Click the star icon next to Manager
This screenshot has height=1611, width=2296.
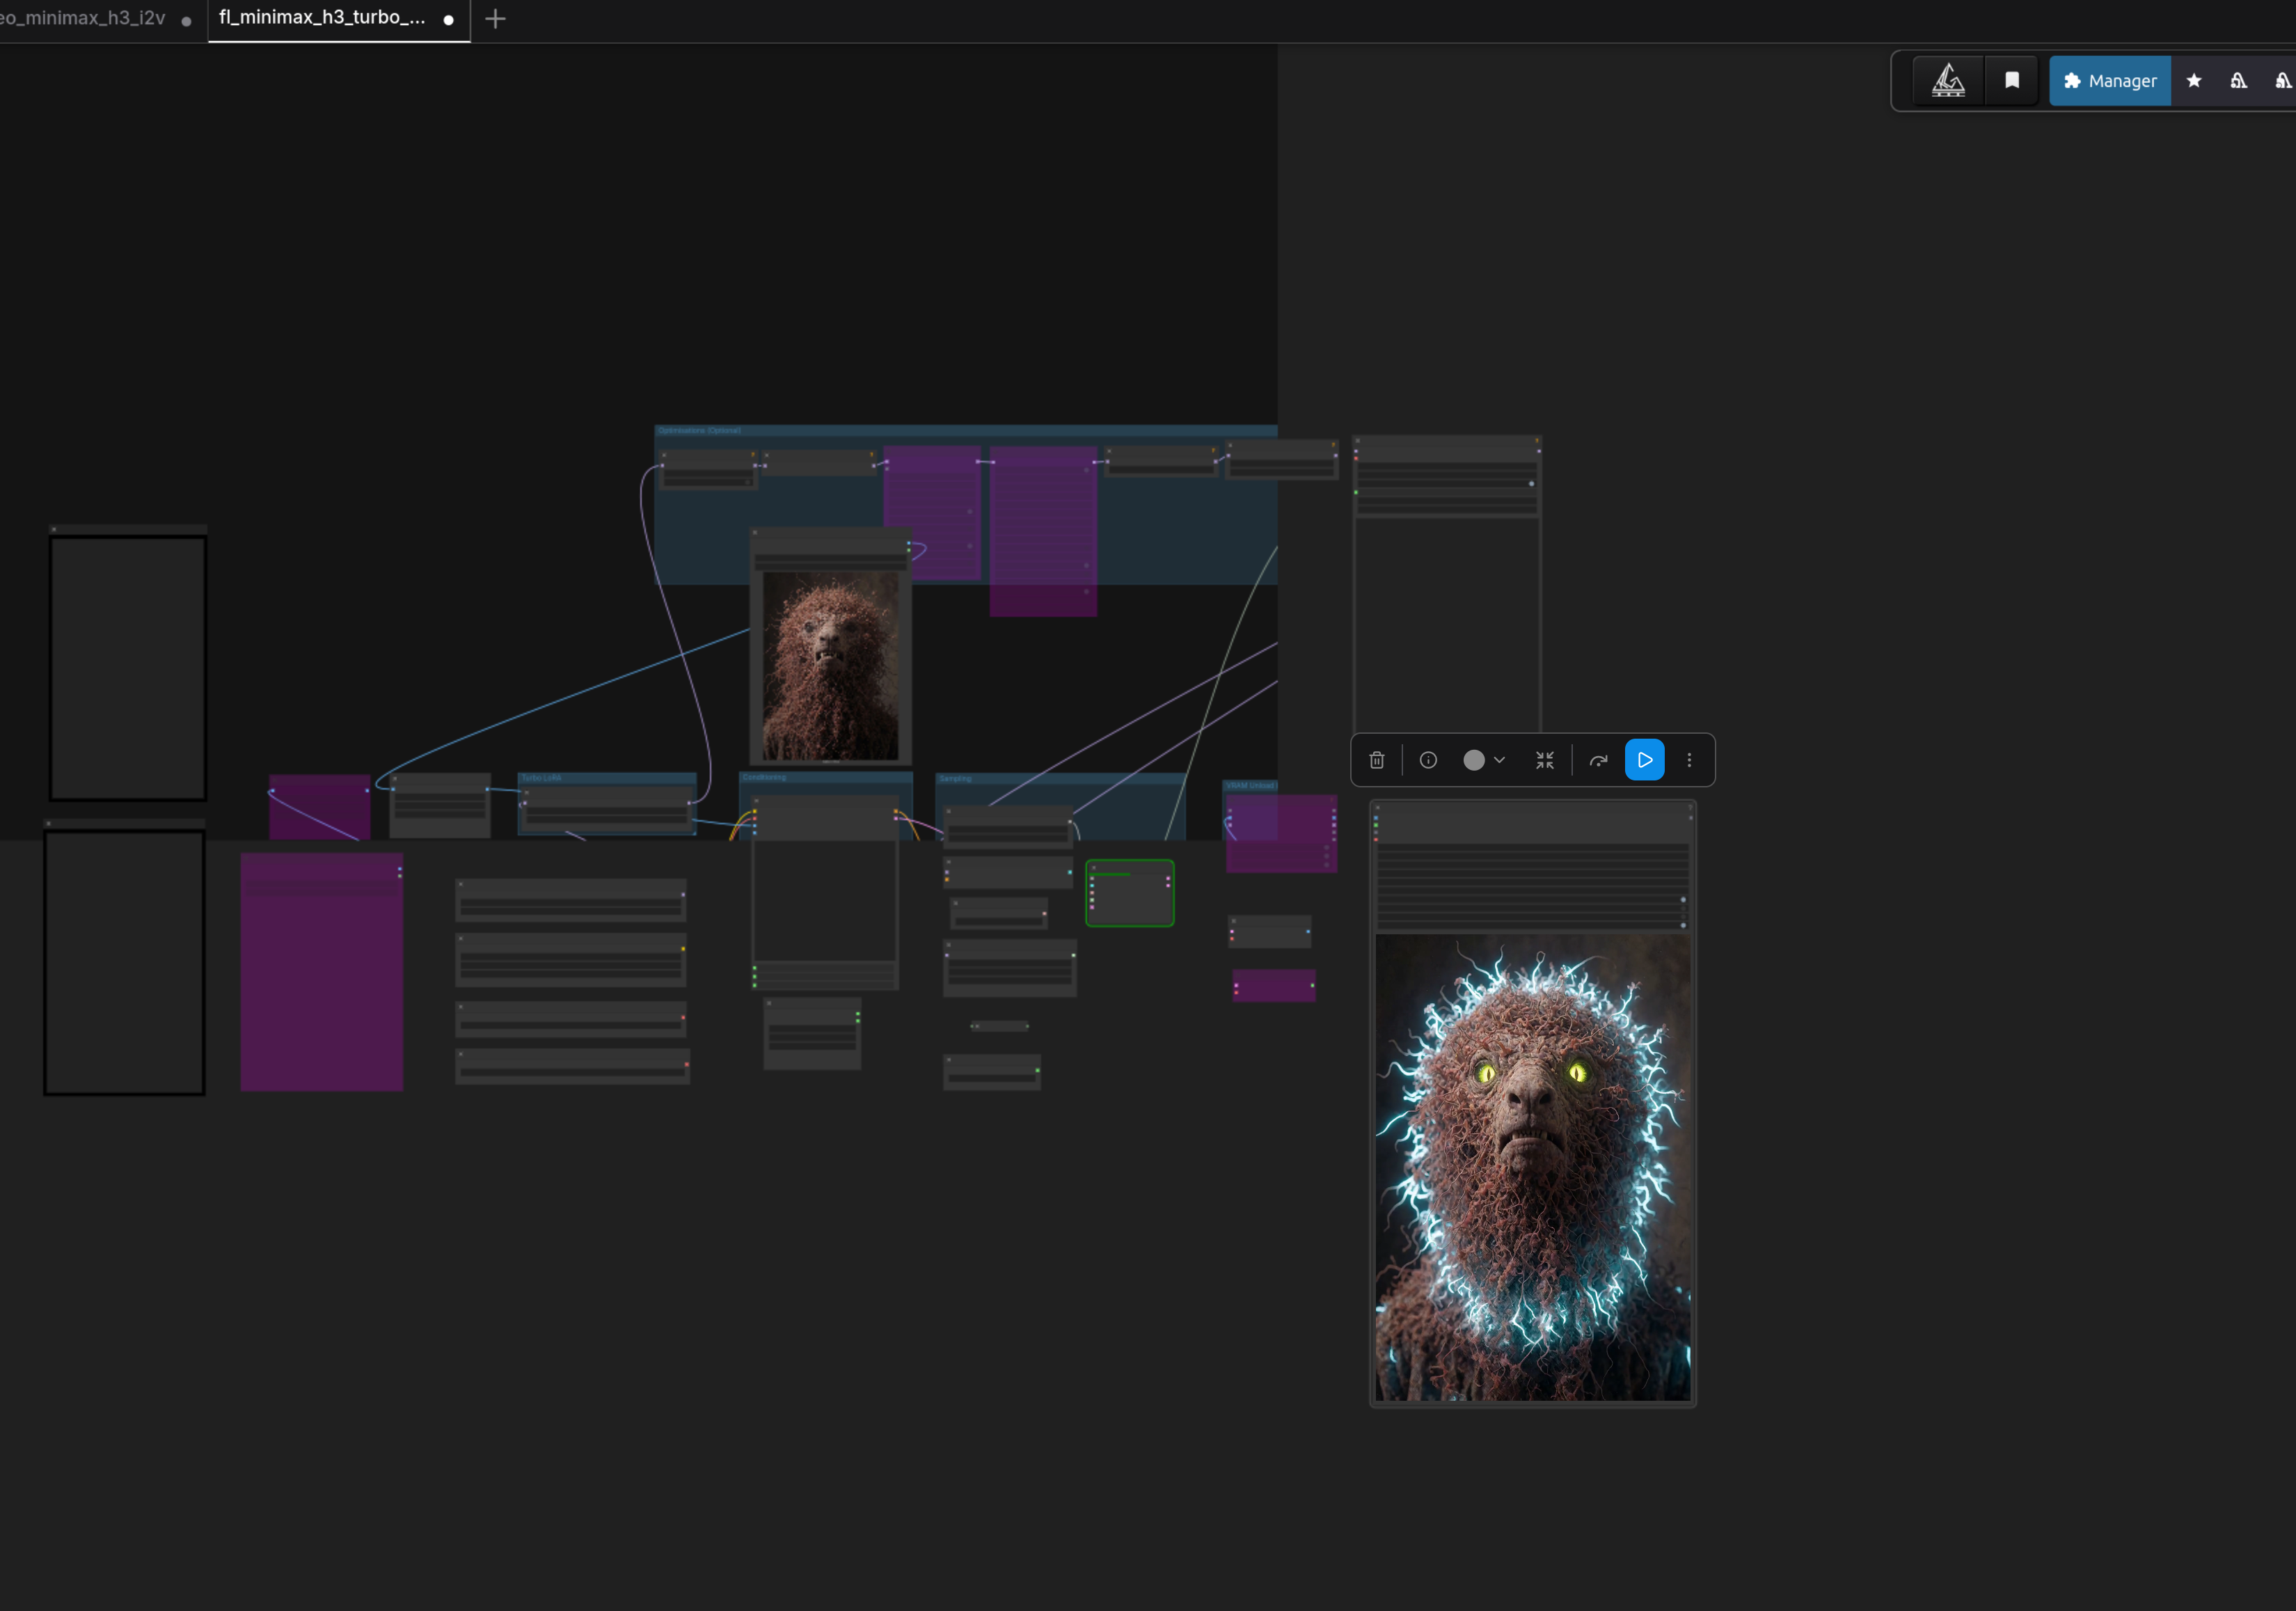tap(2194, 81)
